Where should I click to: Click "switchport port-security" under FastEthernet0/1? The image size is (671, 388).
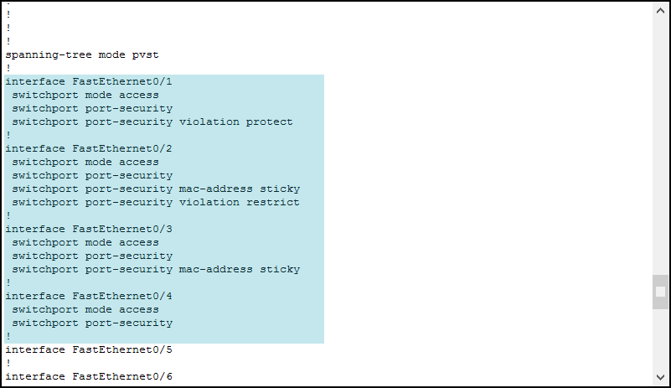pos(92,108)
